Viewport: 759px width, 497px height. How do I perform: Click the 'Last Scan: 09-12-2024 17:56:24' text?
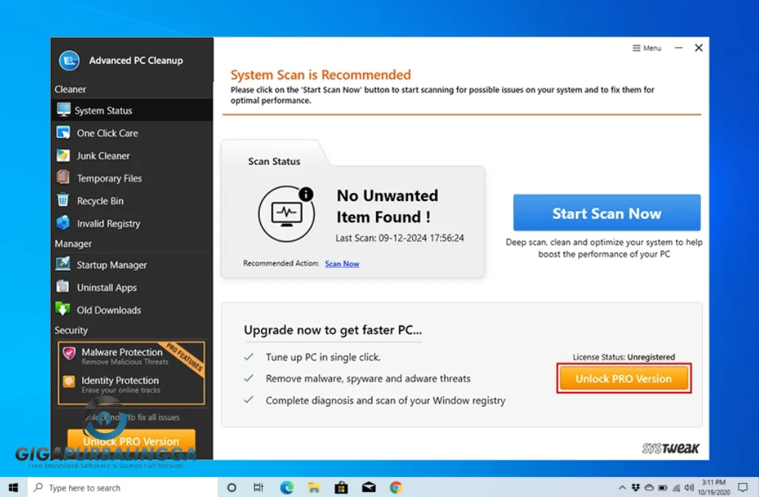(400, 238)
